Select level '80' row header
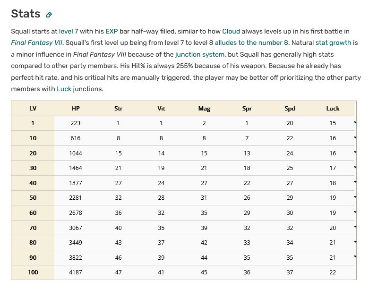This screenshot has width=369, height=289. [33, 243]
